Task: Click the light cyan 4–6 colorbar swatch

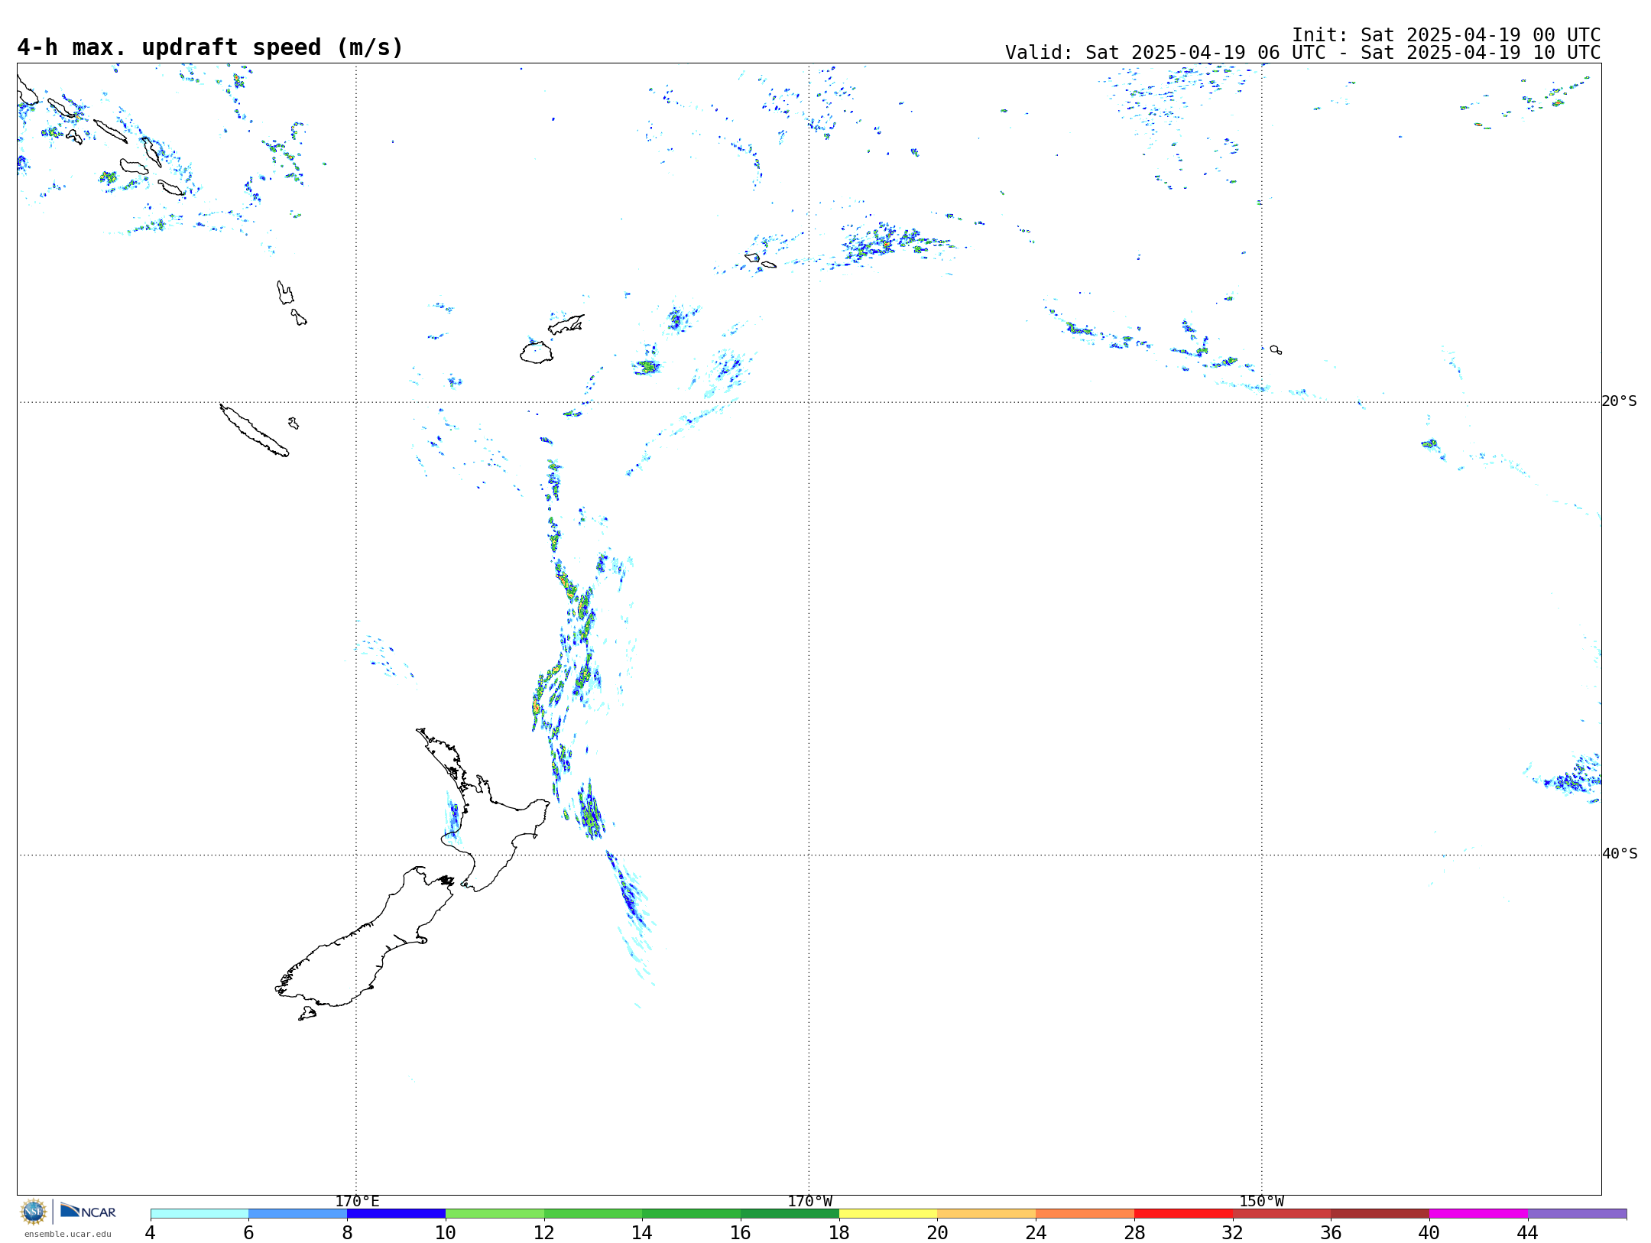Action: point(199,1214)
